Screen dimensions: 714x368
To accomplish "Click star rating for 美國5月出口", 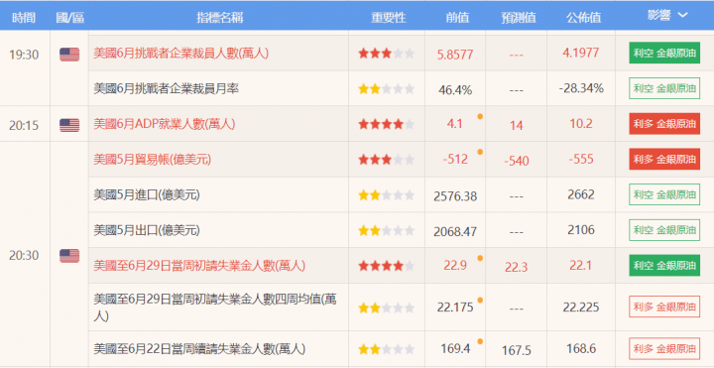I will point(386,230).
